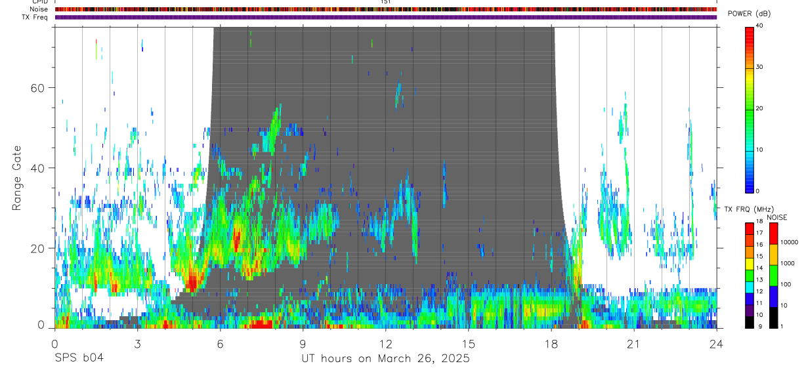Click the TX FRQ (MHz) color scale
The height and width of the screenshot is (372, 806).
(x=750, y=276)
